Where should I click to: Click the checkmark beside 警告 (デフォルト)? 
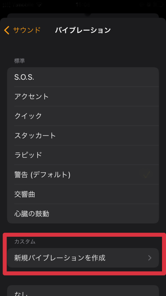(146, 175)
